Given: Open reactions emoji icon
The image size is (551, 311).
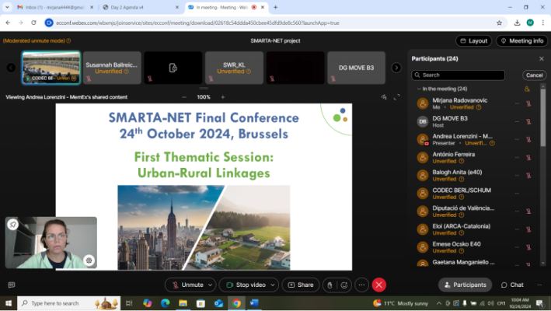Looking at the screenshot, I should (x=344, y=285).
